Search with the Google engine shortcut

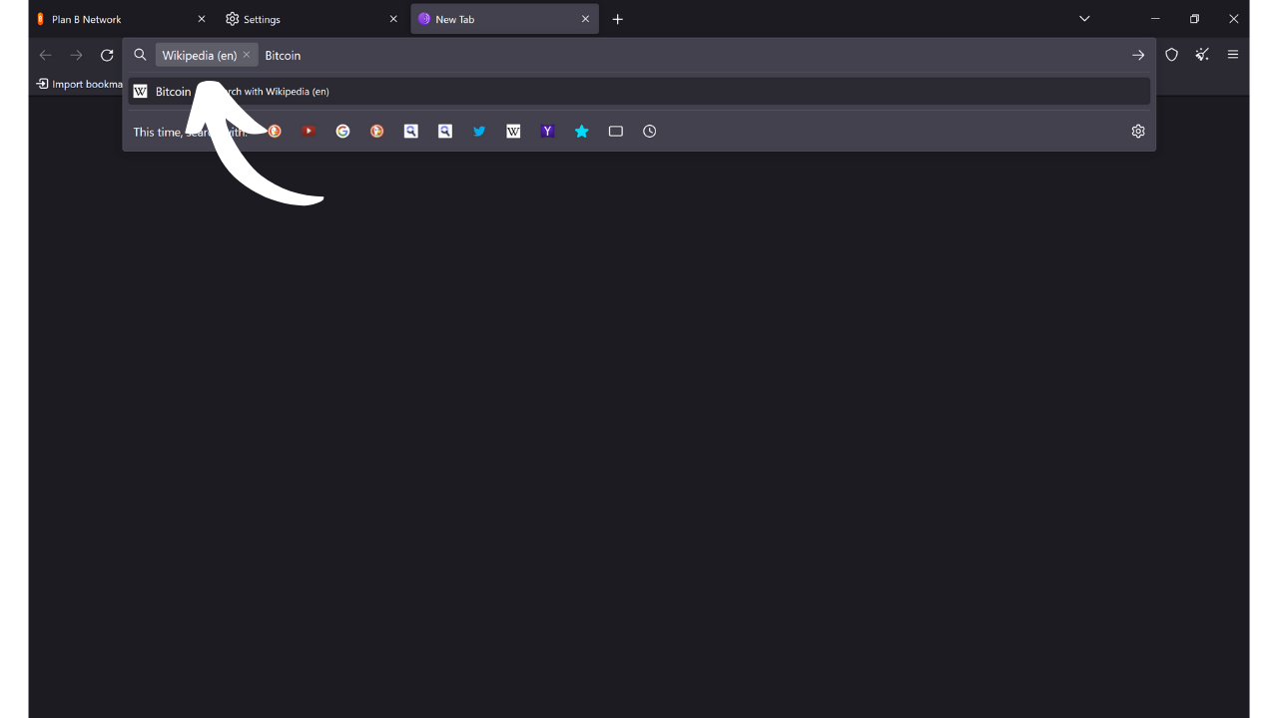click(x=342, y=131)
